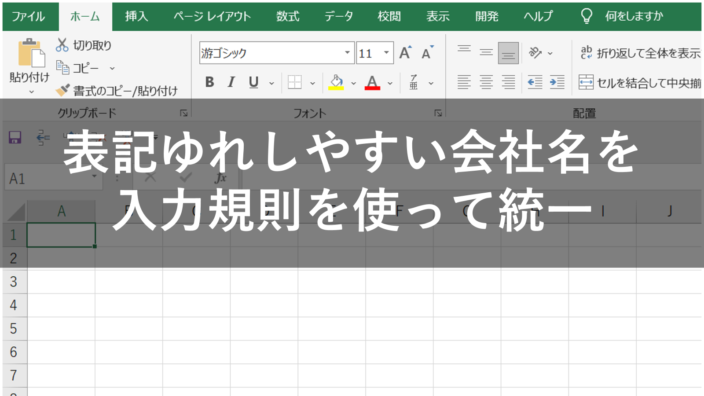This screenshot has height=396, width=704.
Task: Toggle Underline formatting
Action: (253, 82)
